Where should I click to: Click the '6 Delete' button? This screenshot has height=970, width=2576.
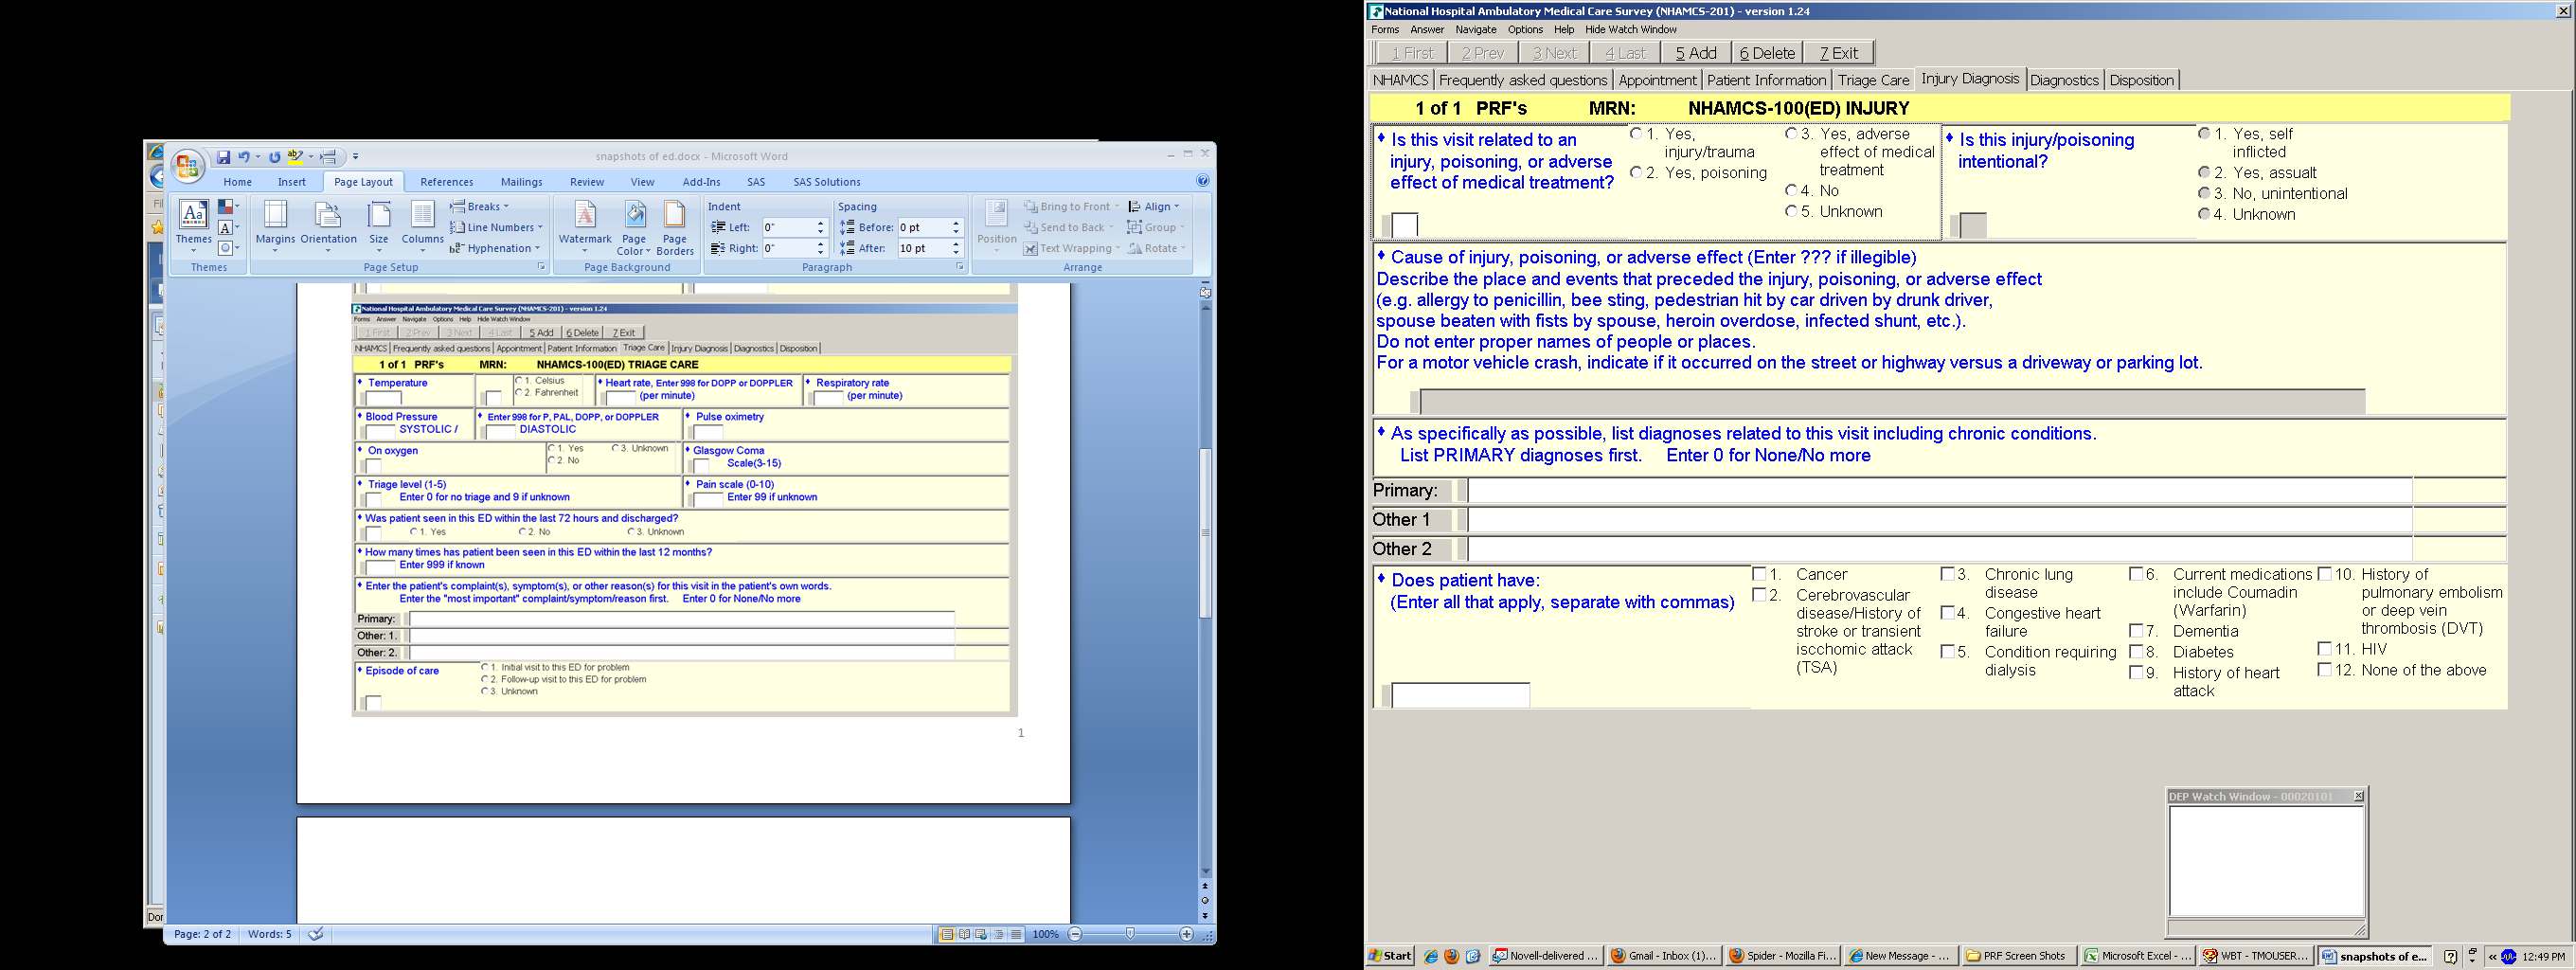(1767, 53)
